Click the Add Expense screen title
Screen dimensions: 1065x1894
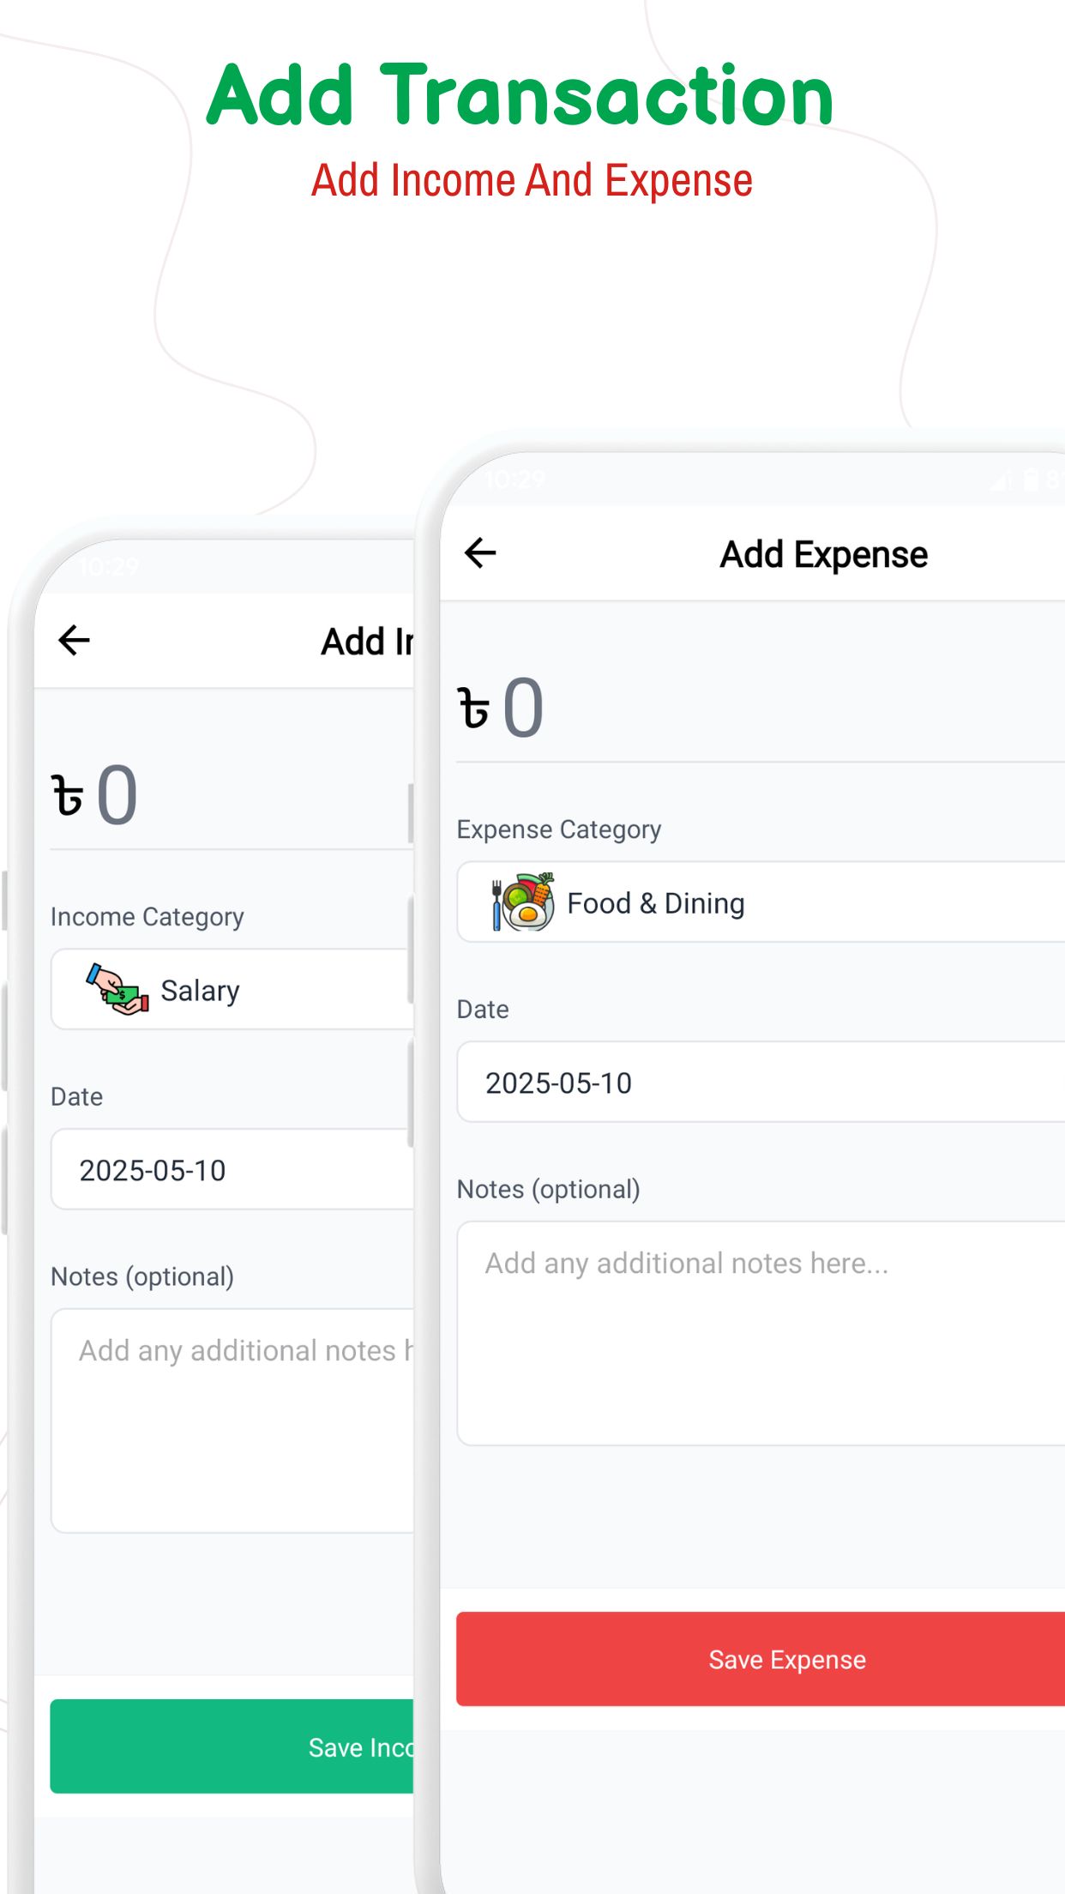823,554
